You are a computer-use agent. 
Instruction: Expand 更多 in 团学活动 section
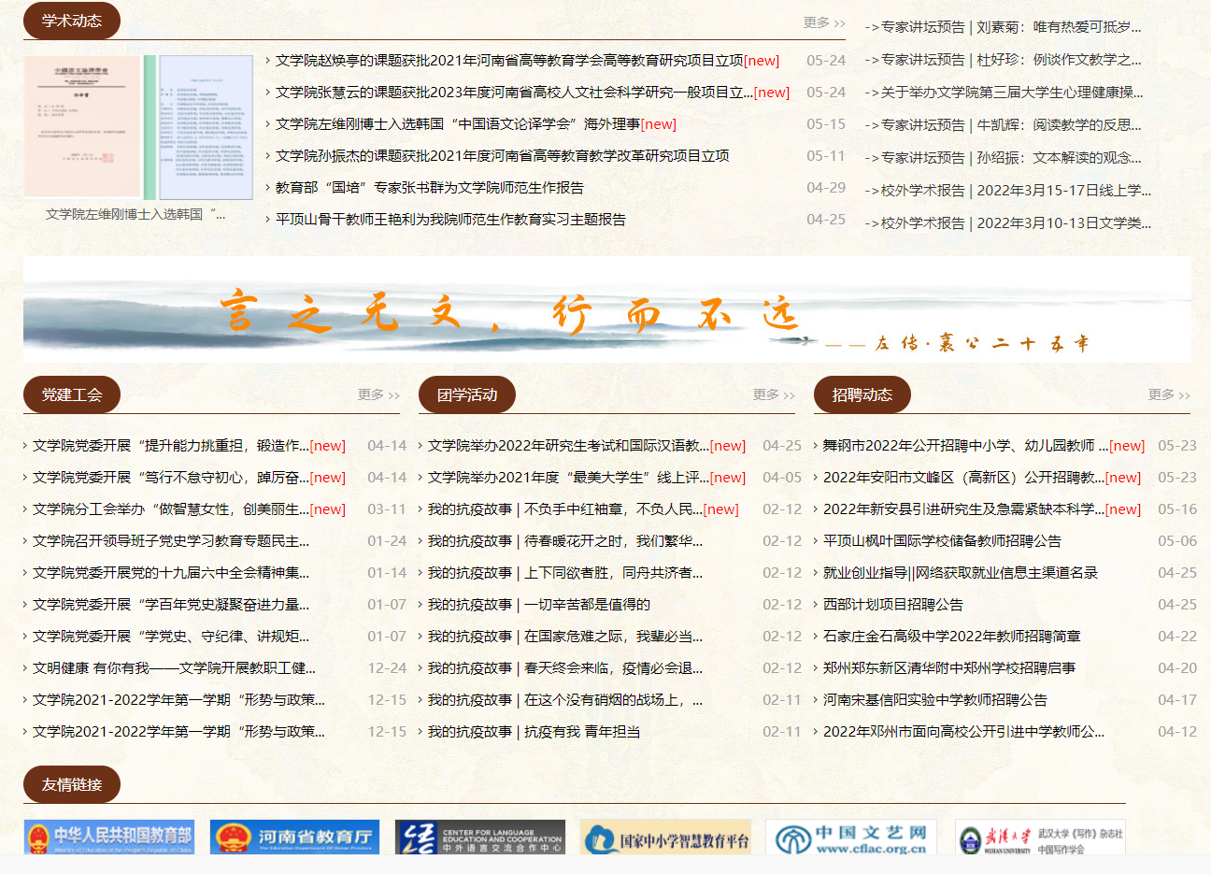pyautogui.click(x=773, y=394)
